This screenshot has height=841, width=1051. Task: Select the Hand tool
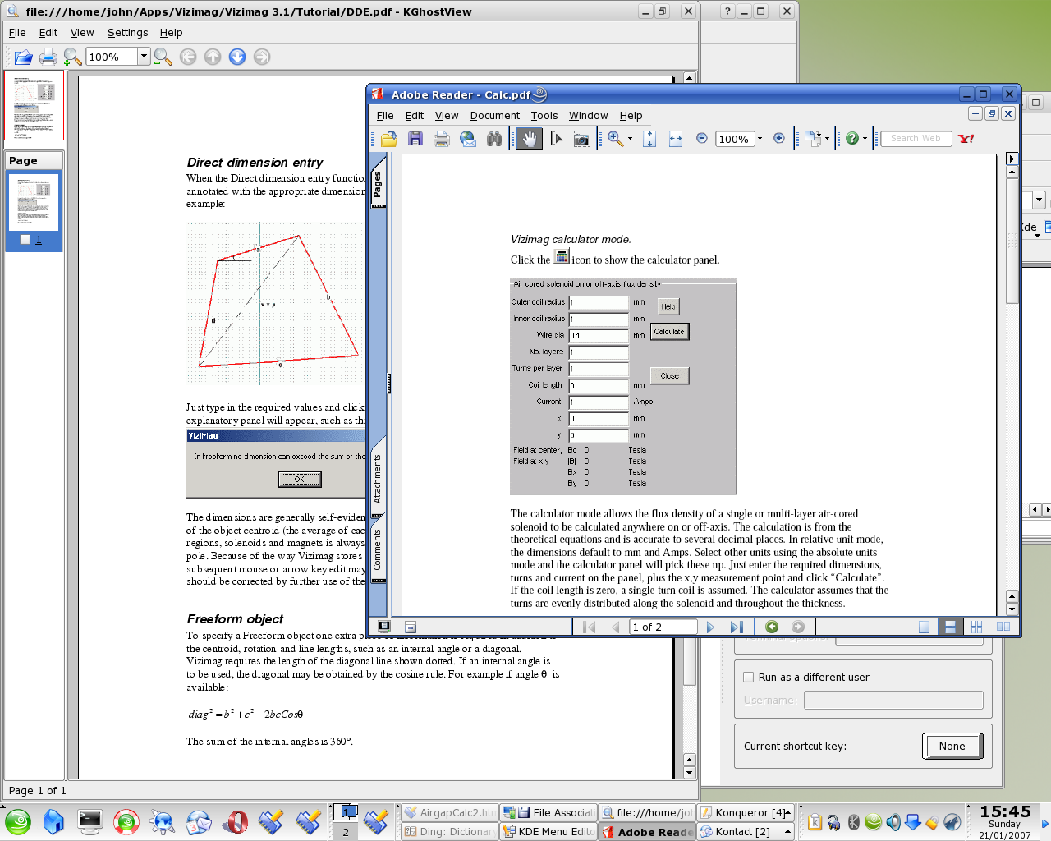530,139
